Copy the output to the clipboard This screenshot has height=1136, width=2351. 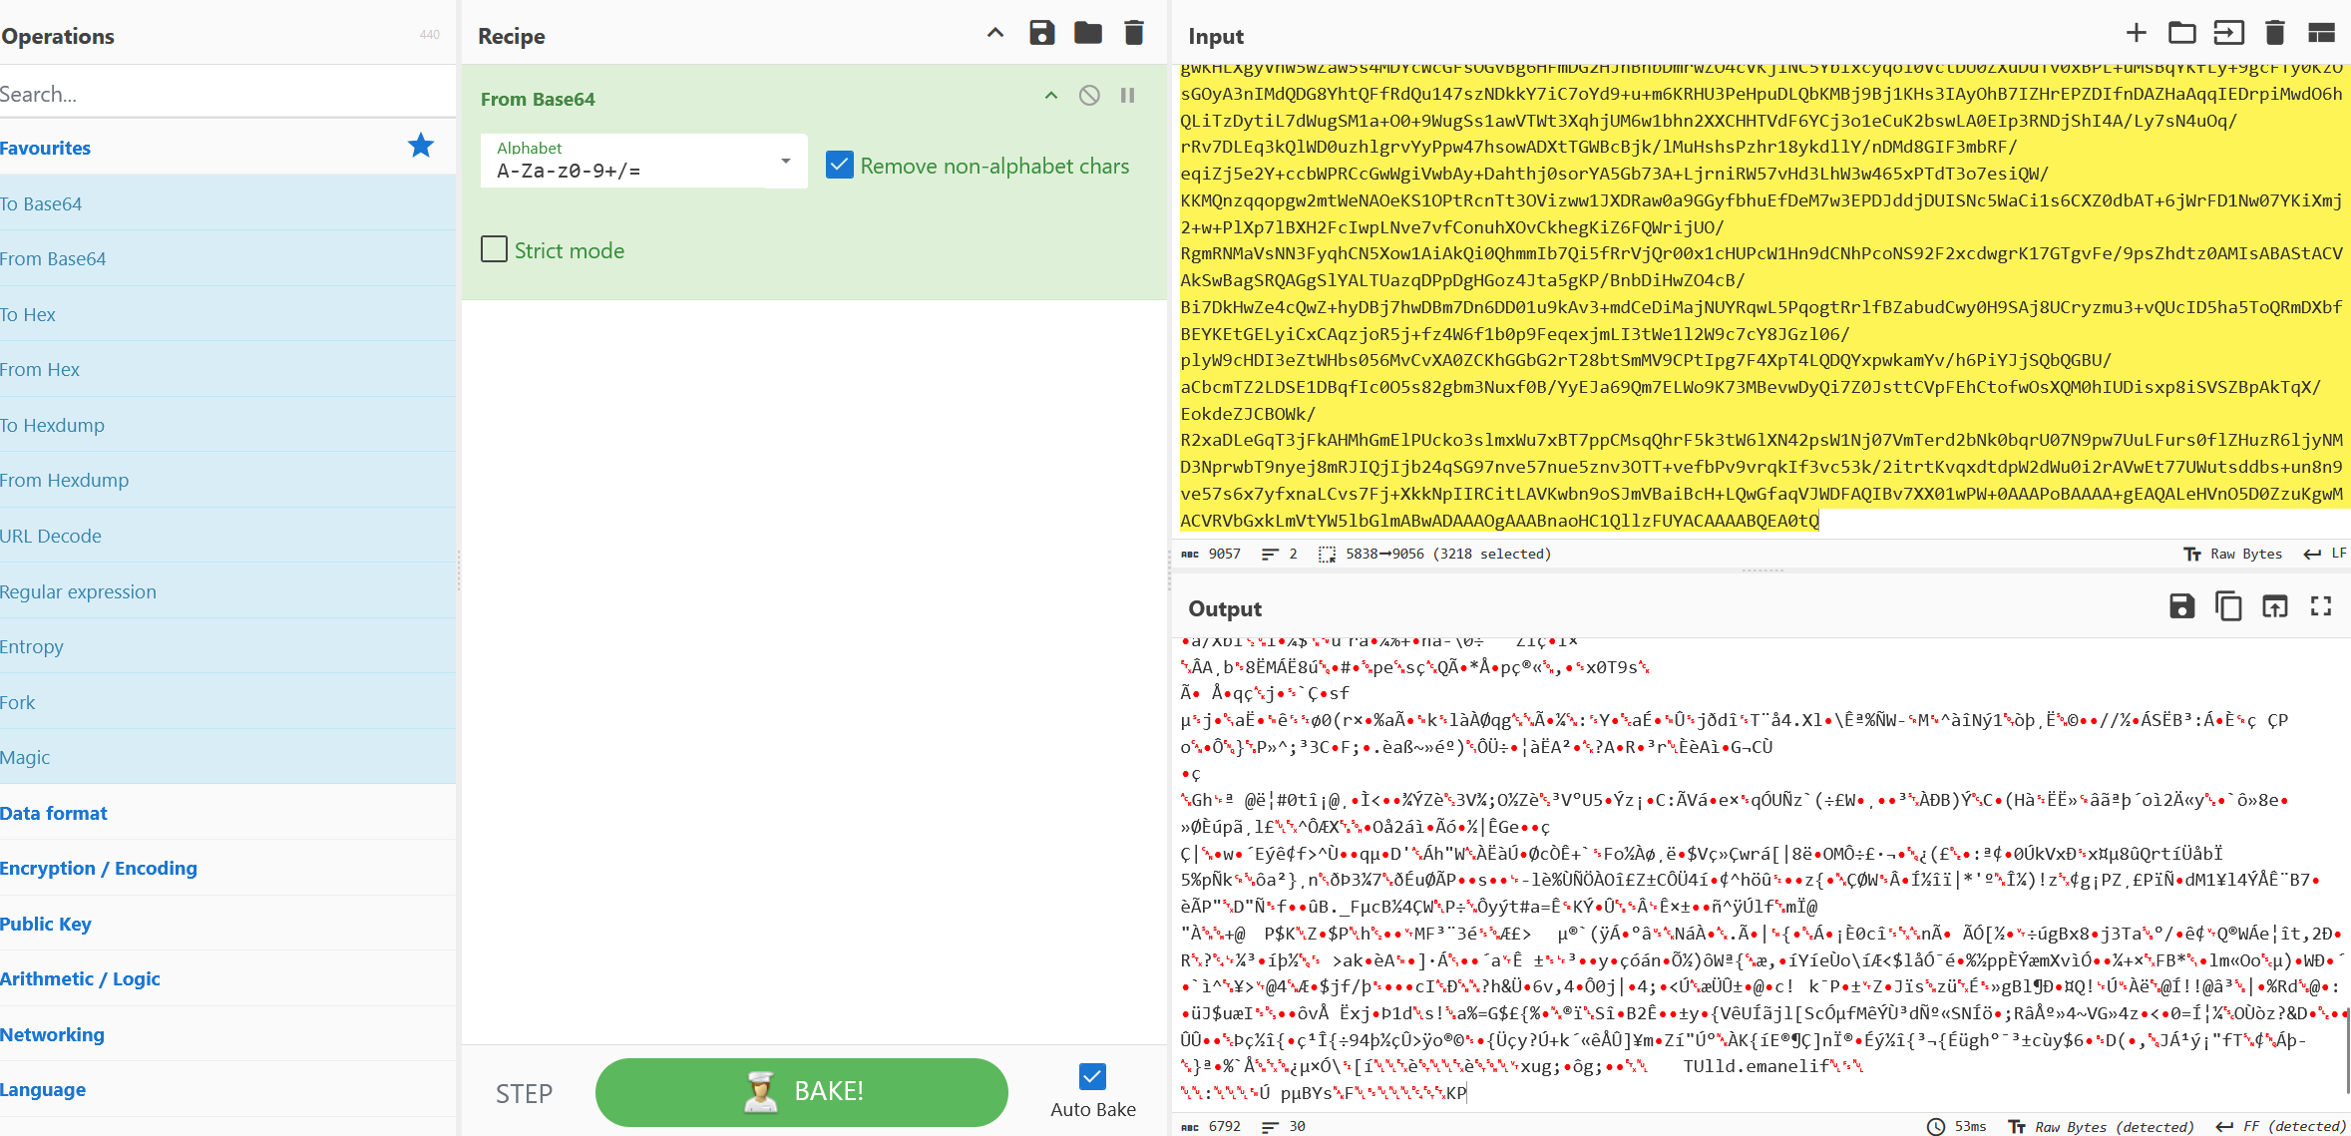(x=2227, y=606)
